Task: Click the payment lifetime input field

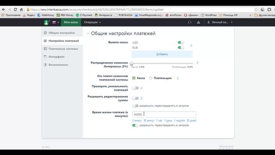Action: tap(164, 115)
